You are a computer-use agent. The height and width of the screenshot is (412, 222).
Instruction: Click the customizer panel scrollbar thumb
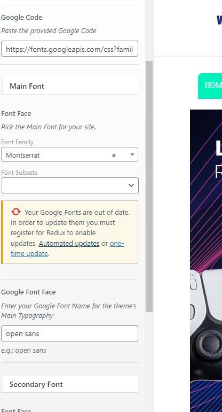[x=149, y=186]
